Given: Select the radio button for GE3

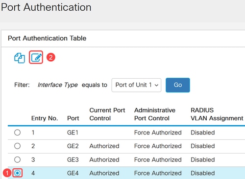Looking at the screenshot, I should point(17,159).
